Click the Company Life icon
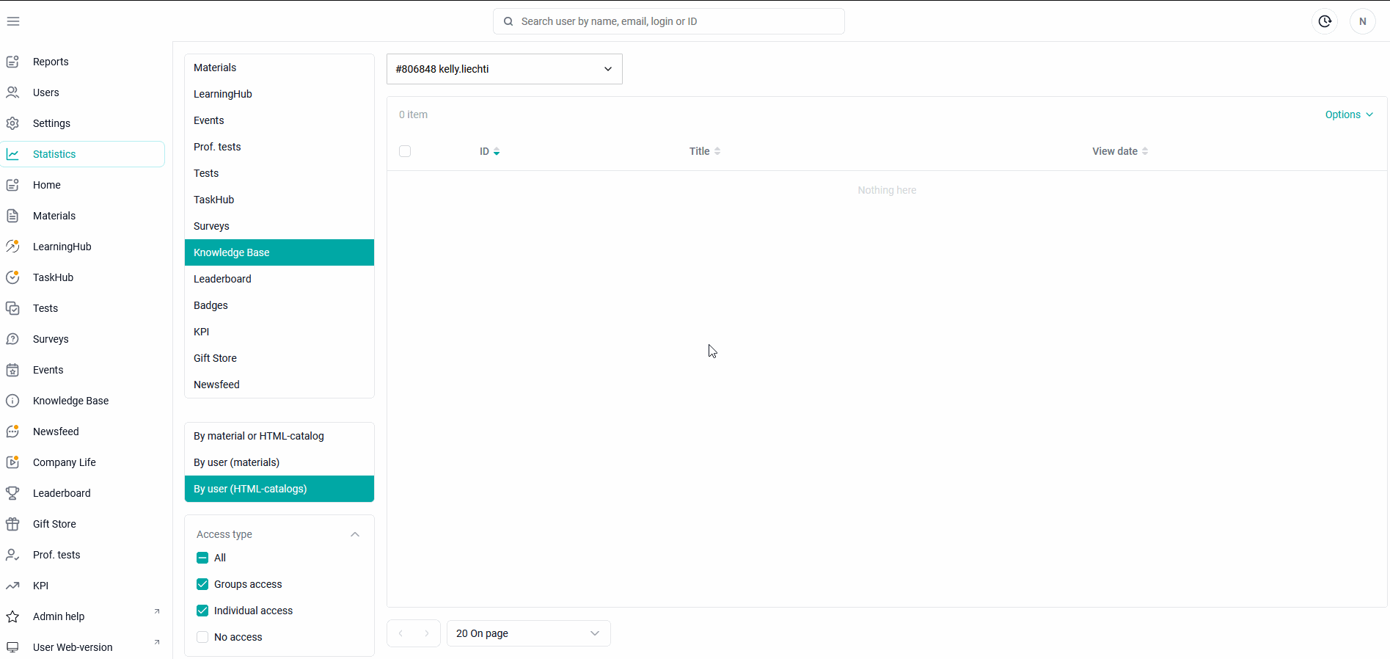1390x659 pixels. pos(12,462)
